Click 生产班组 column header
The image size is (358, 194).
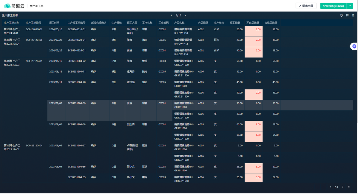point(117,23)
